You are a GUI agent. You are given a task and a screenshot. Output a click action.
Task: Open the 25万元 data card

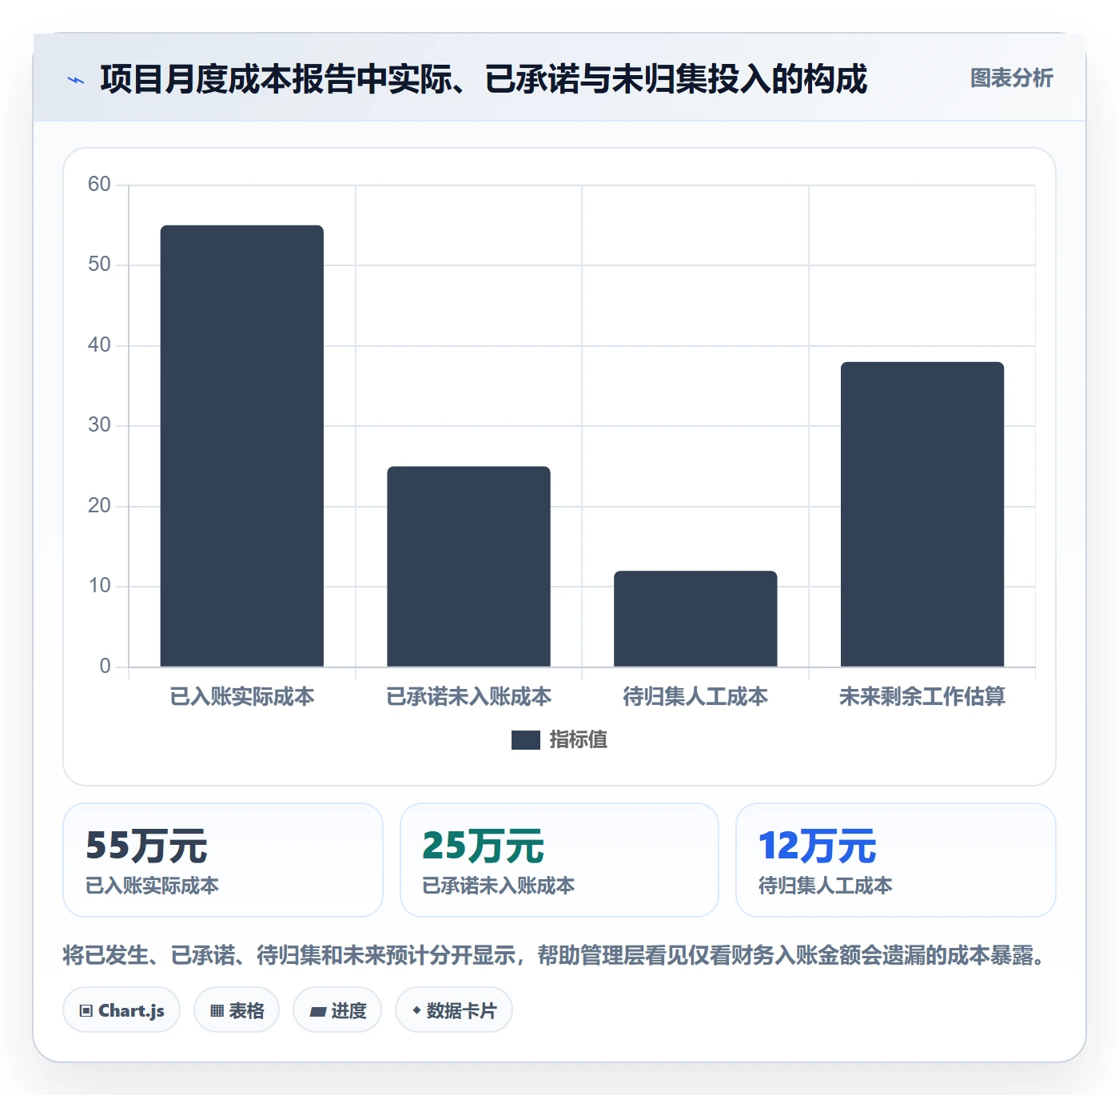[x=559, y=860]
